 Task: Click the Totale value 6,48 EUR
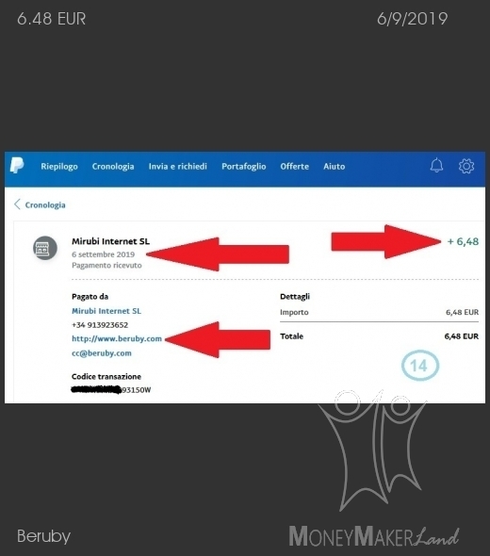(x=462, y=336)
